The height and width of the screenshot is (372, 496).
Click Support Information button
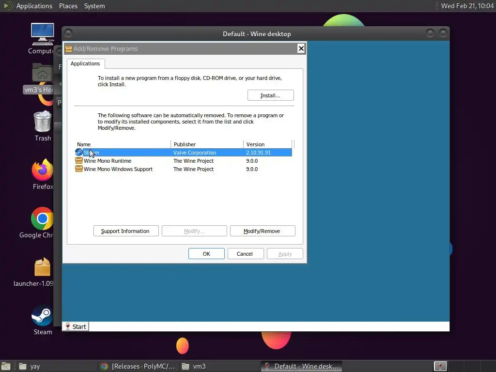(x=126, y=231)
